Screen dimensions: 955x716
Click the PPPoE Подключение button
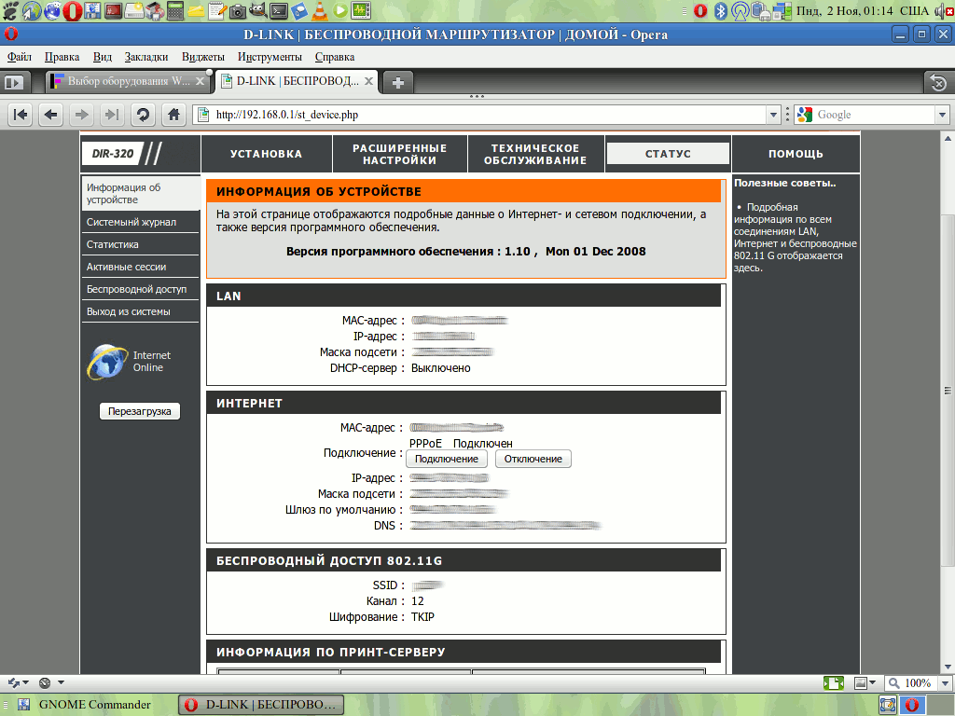(x=447, y=459)
